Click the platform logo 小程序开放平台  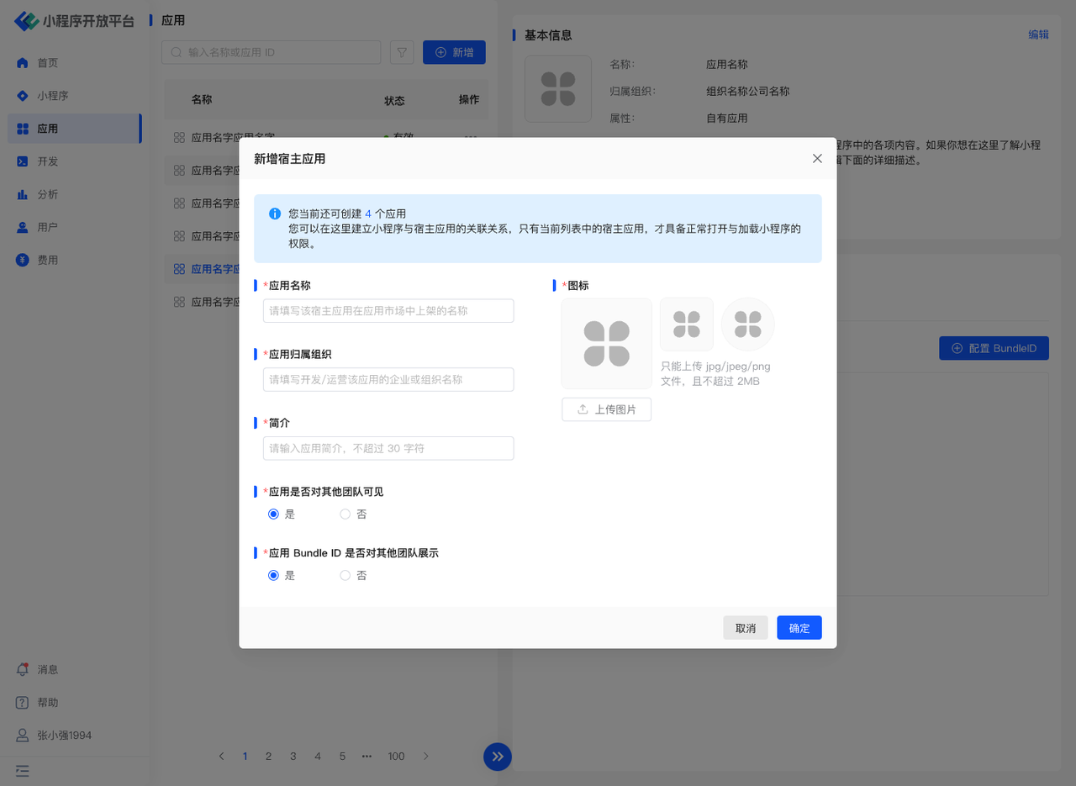[x=74, y=21]
